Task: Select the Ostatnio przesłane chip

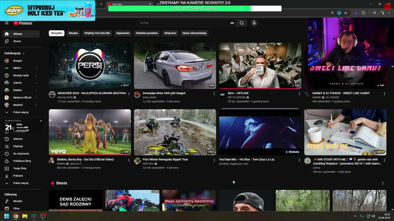Action: pyautogui.click(x=147, y=33)
